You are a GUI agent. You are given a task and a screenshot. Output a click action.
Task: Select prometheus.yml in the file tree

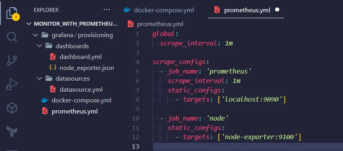coord(75,111)
